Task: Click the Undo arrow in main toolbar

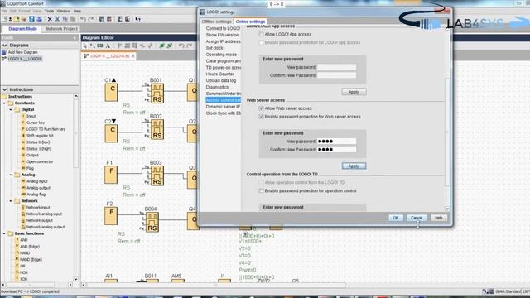Action: (83, 19)
